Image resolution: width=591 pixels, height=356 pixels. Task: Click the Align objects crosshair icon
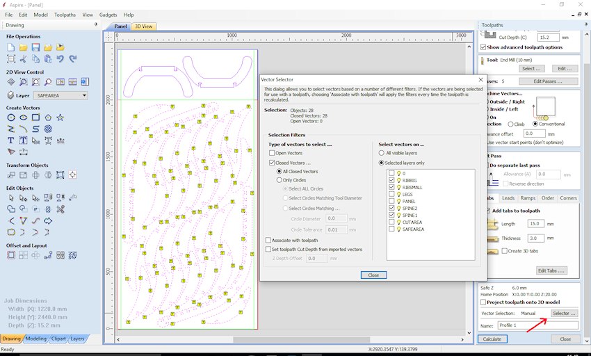[73, 175]
